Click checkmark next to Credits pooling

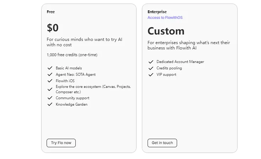pyautogui.click(x=151, y=68)
